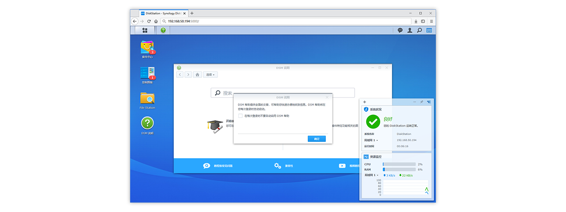Click the uptime 00:06:16 text
Image resolution: width=566 pixels, height=212 pixels.
tap(403, 146)
